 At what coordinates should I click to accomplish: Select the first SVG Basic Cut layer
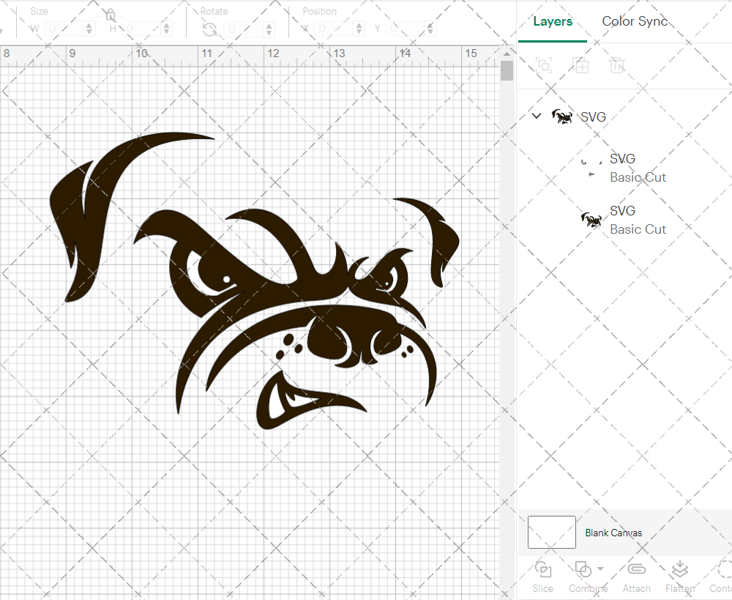pos(624,168)
